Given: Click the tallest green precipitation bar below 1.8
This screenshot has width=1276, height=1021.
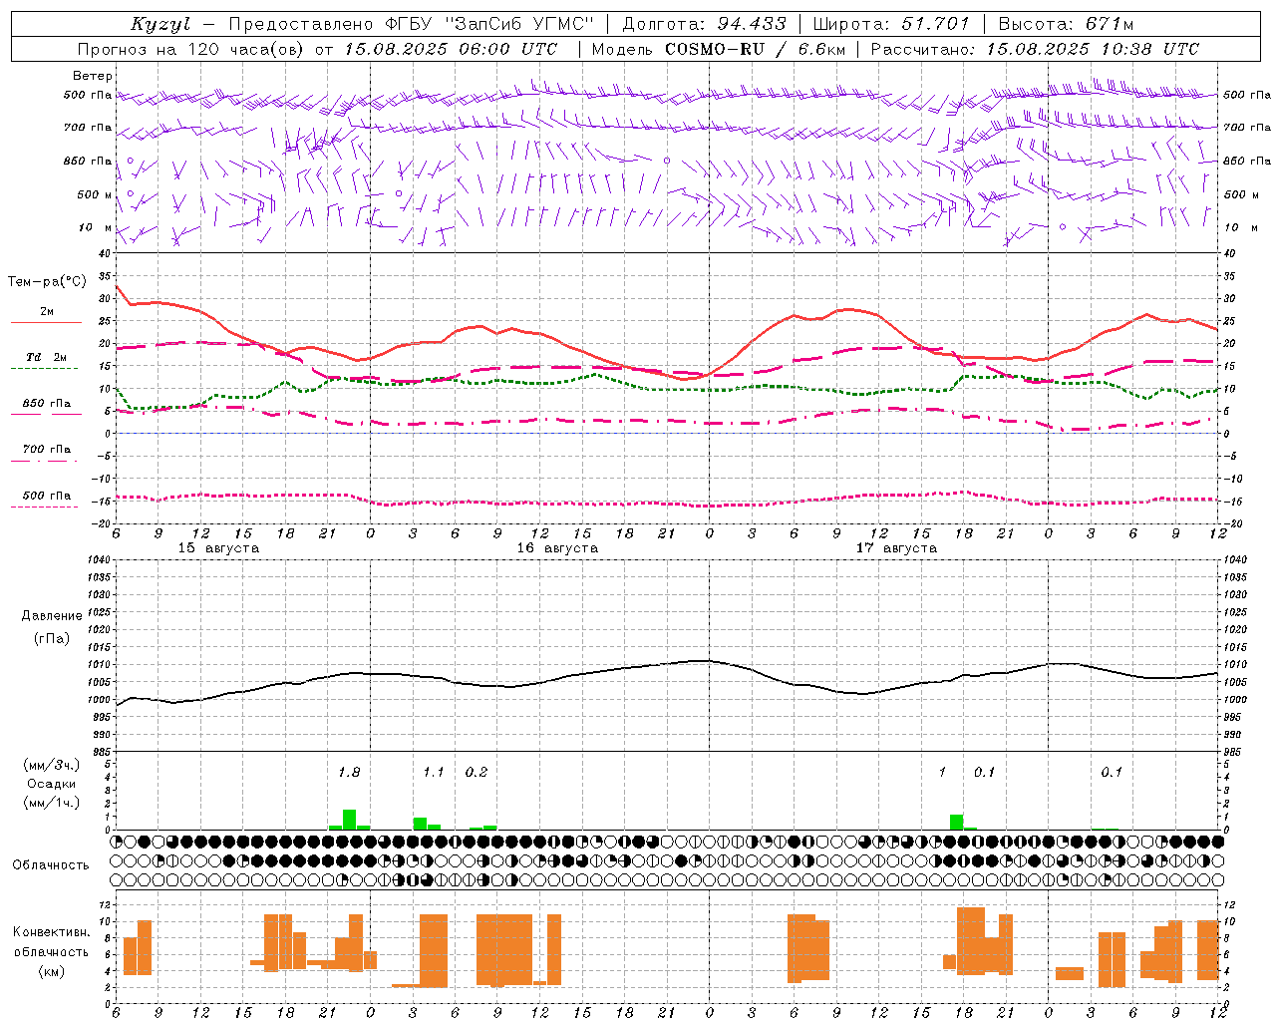Looking at the screenshot, I should click(349, 820).
